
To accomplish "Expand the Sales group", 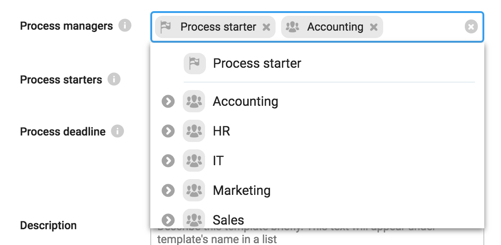I will [168, 220].
